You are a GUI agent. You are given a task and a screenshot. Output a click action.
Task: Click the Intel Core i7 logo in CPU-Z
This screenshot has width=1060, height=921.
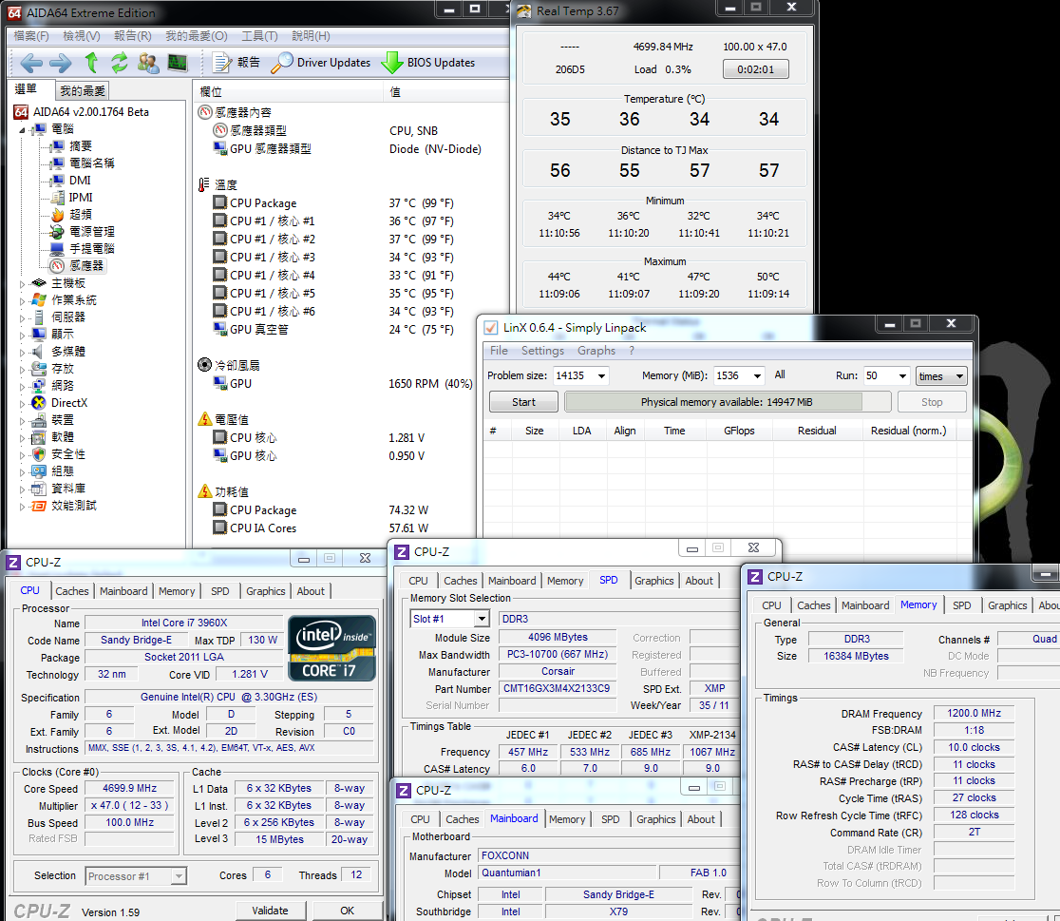point(331,647)
